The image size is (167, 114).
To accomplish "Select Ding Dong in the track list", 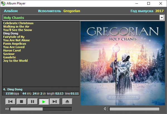I will tap(11, 33).
